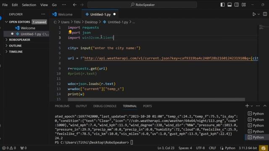Click Untitled-1.py in the breadcrumb
Image resolution: width=269 pixels, height=151 pixels.
[x=118, y=22]
